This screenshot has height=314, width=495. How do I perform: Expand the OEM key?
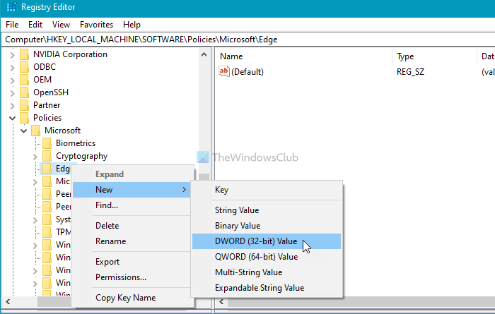click(x=12, y=80)
